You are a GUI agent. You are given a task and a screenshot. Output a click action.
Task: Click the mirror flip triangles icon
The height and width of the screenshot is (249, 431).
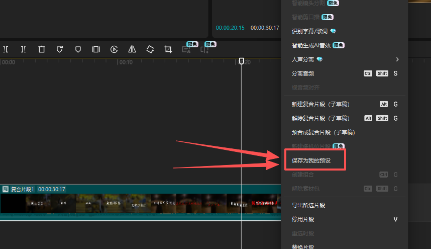point(132,49)
